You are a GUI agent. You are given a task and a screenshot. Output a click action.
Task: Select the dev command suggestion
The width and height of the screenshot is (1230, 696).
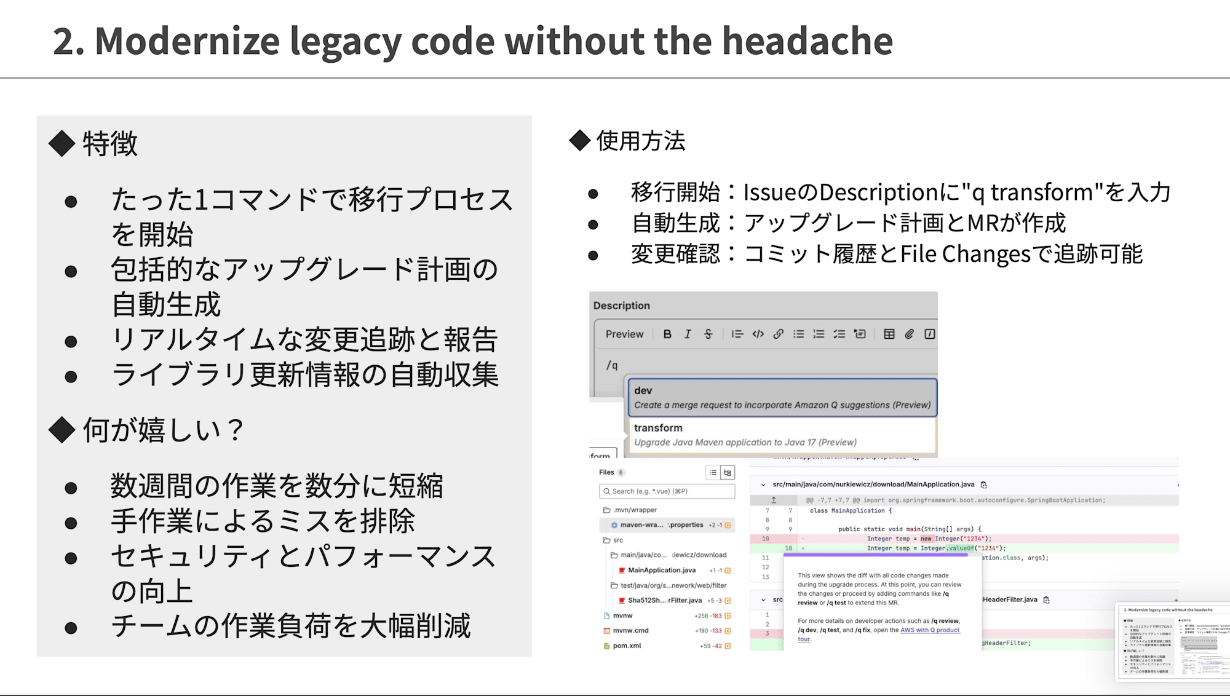pyautogui.click(x=782, y=397)
